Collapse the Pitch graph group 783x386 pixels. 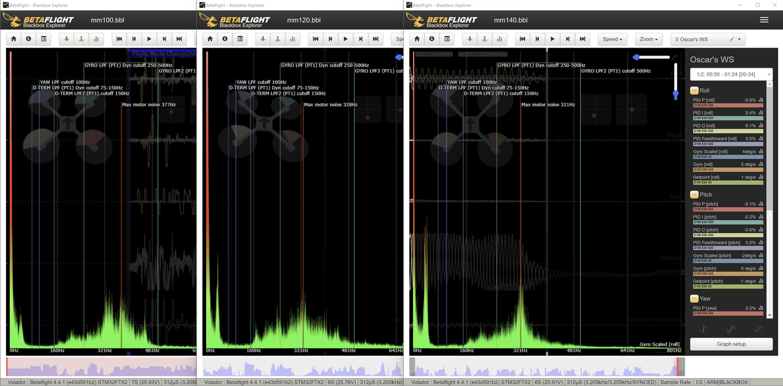pyautogui.click(x=694, y=194)
